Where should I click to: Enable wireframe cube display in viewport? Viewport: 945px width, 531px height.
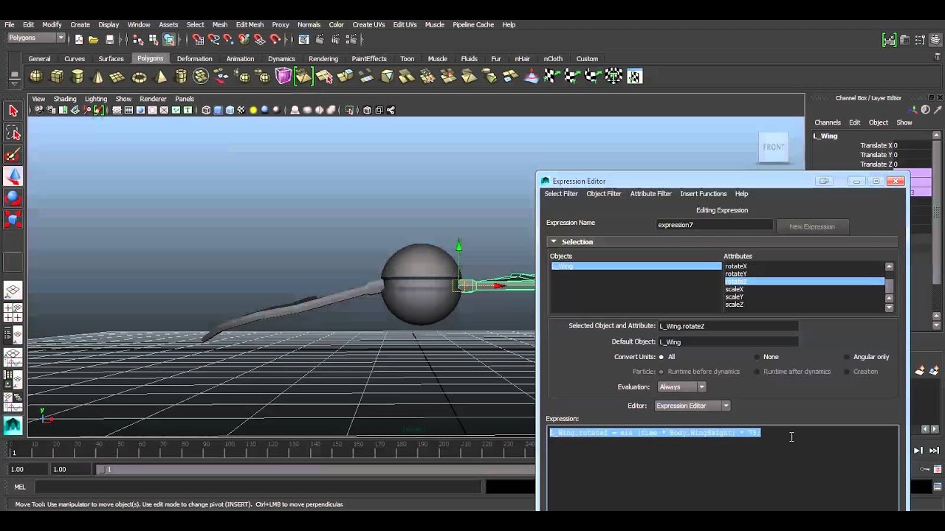206,110
